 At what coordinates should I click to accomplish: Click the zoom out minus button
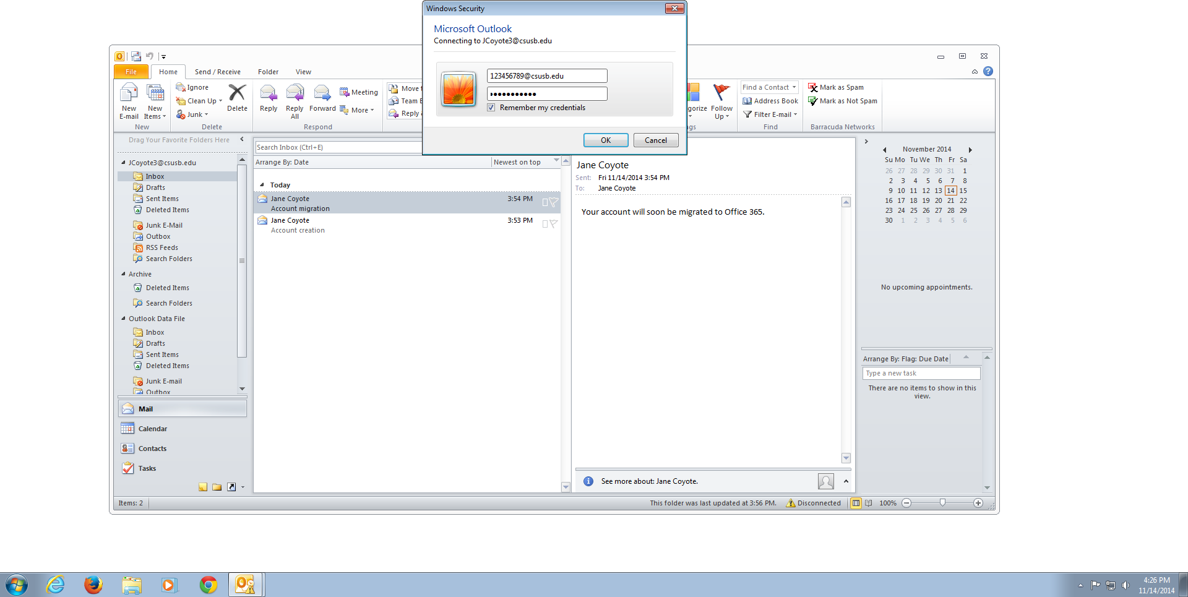(x=906, y=503)
